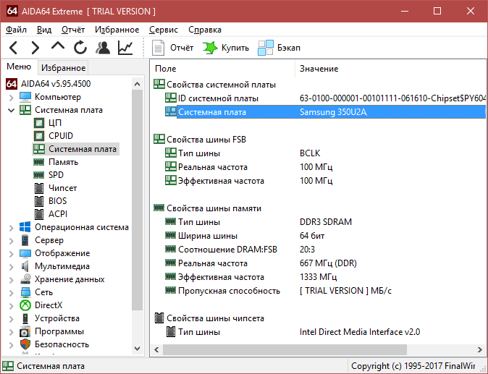Select the highlighted Samsung 350U2A row

coord(325,112)
